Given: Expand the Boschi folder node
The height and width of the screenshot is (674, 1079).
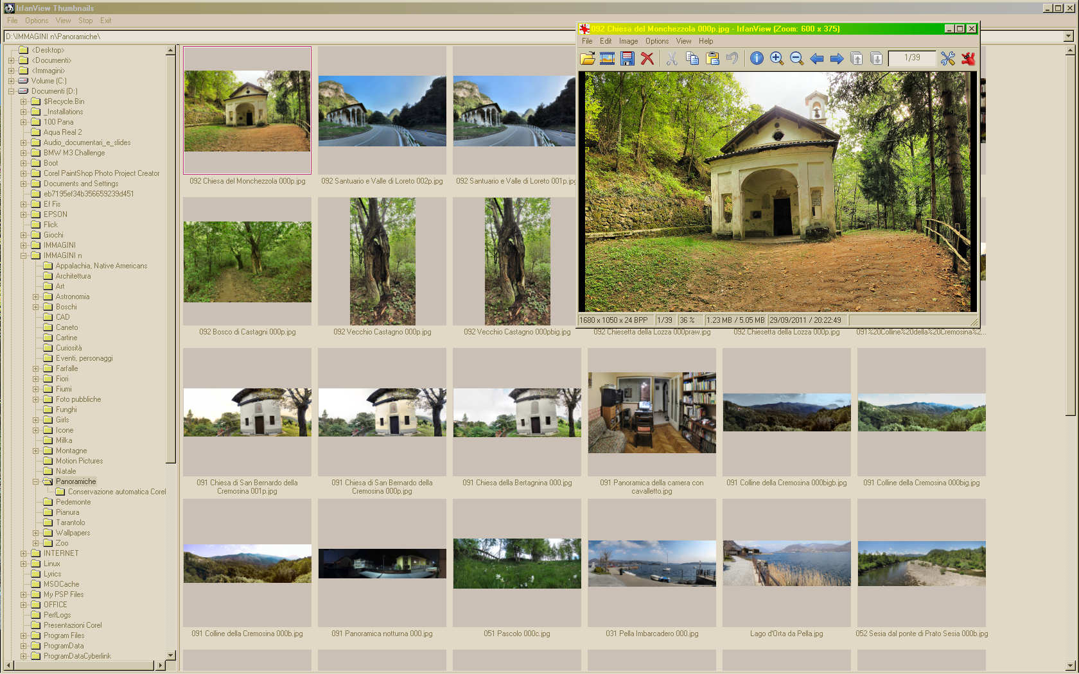Looking at the screenshot, I should point(35,307).
